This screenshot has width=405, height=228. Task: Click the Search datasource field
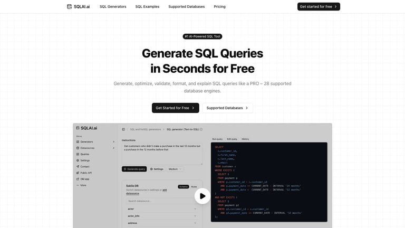162,201
